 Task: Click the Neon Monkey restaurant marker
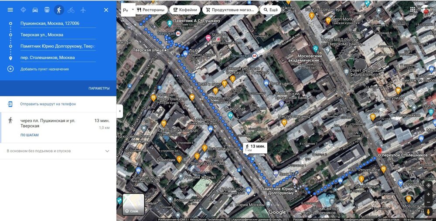pos(328,20)
